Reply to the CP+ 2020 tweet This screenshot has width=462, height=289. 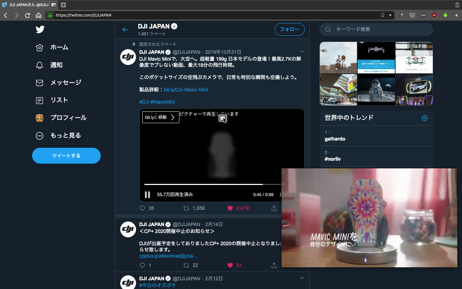click(142, 266)
